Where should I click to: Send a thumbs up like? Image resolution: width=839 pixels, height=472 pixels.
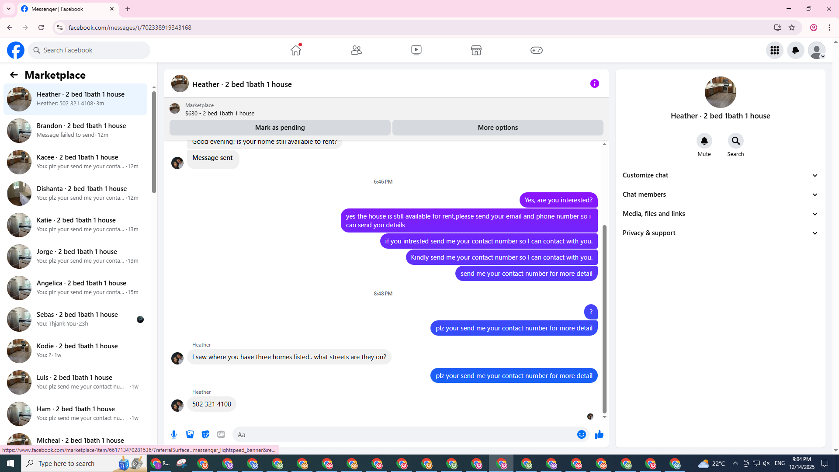click(x=599, y=434)
